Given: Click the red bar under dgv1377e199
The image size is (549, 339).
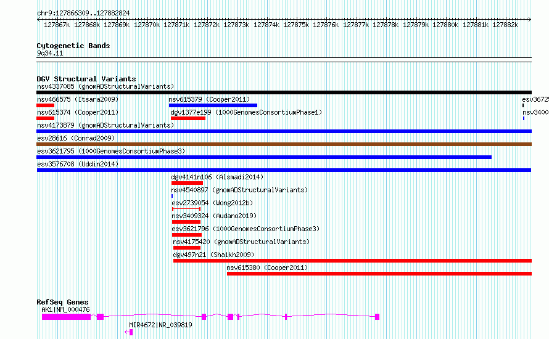Looking at the screenshot, I should click(188, 118).
